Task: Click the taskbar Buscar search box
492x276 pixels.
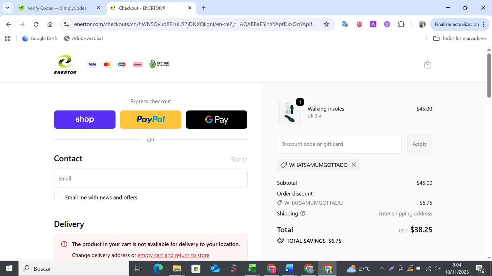Action: pyautogui.click(x=74, y=268)
